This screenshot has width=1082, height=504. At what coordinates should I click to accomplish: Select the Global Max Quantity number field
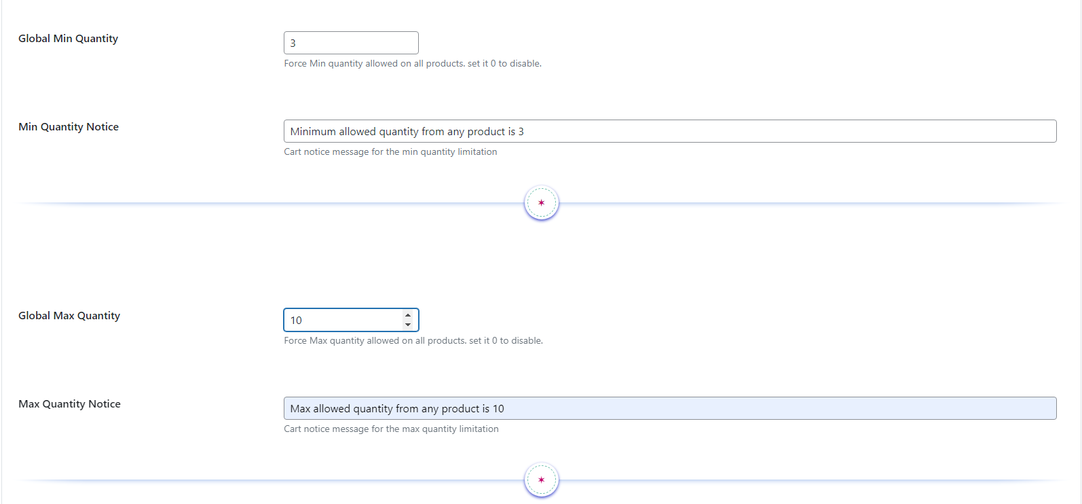(x=343, y=320)
